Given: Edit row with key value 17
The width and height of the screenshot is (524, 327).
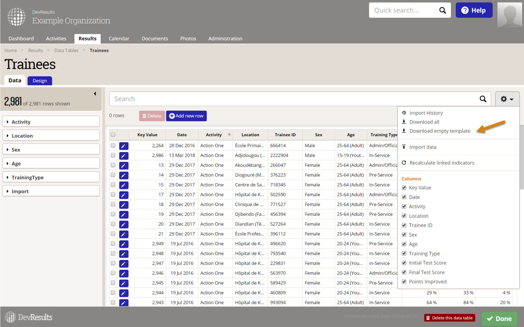Looking at the screenshot, I should tap(123, 195).
